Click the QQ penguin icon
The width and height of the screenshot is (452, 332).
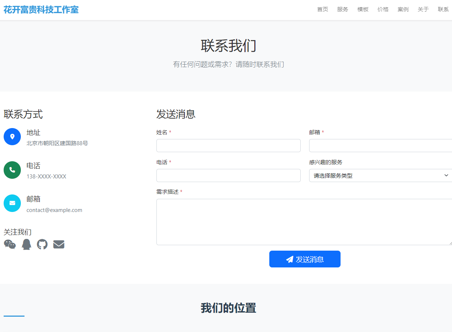coord(26,244)
